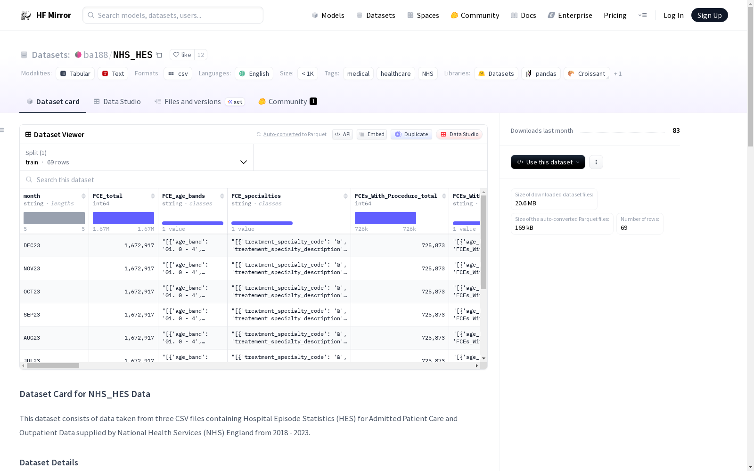Image resolution: width=754 pixels, height=471 pixels.
Task: Sort the FCEs_With_Procedure_total column
Action: [x=444, y=196]
